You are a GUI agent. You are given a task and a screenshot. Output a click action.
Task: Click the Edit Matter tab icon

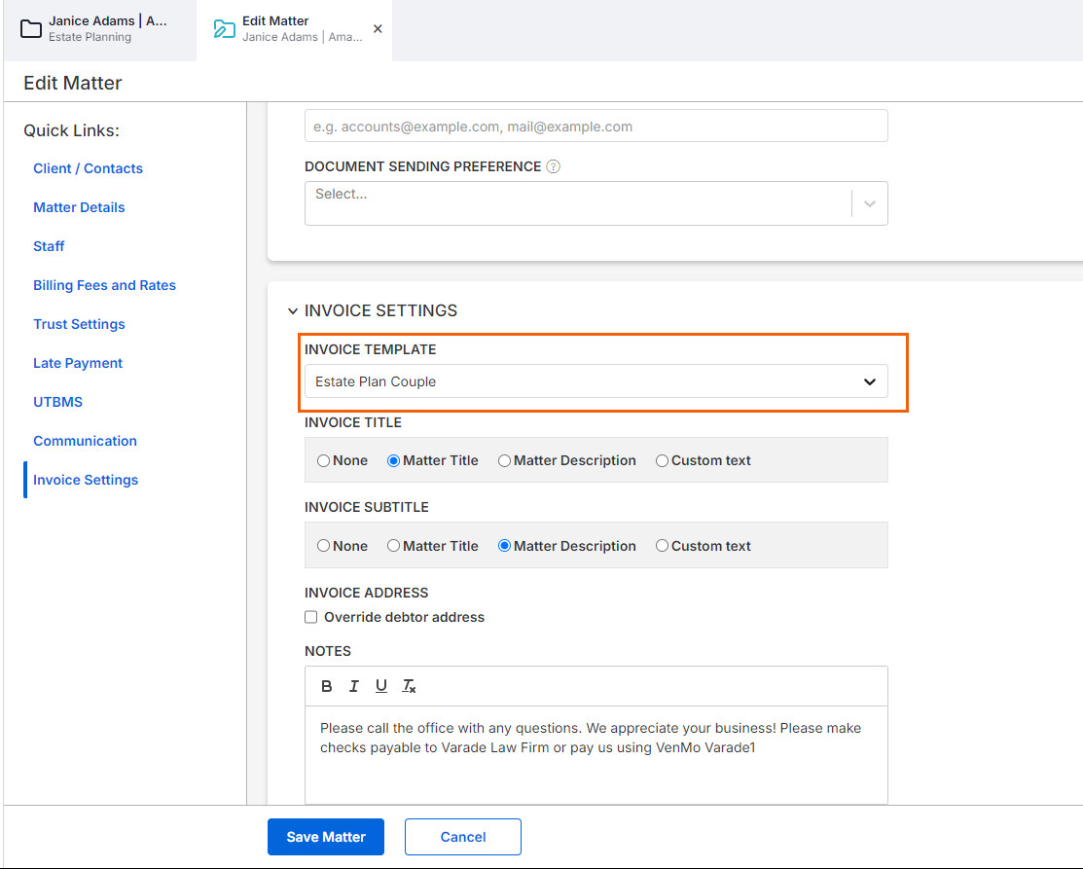point(224,29)
